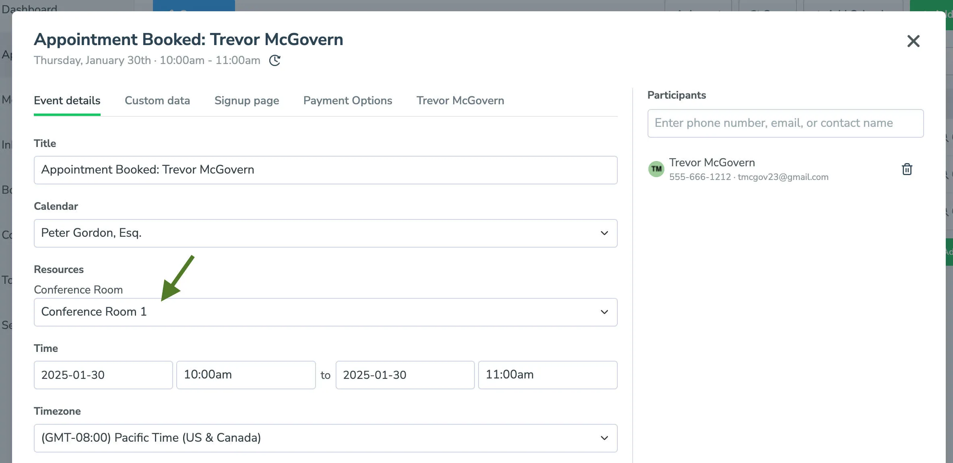Select the Event details tab
This screenshot has width=953, height=463.
[x=67, y=101]
